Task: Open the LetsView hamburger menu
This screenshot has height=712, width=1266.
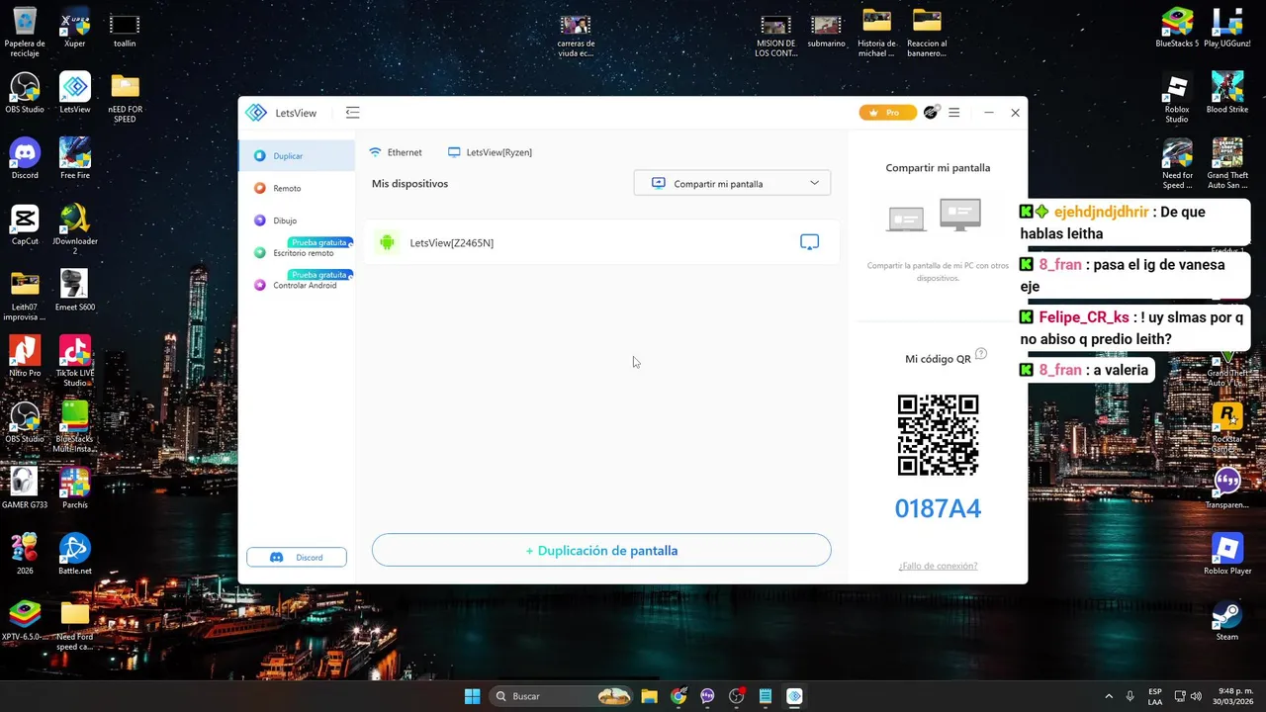Action: pos(953,113)
